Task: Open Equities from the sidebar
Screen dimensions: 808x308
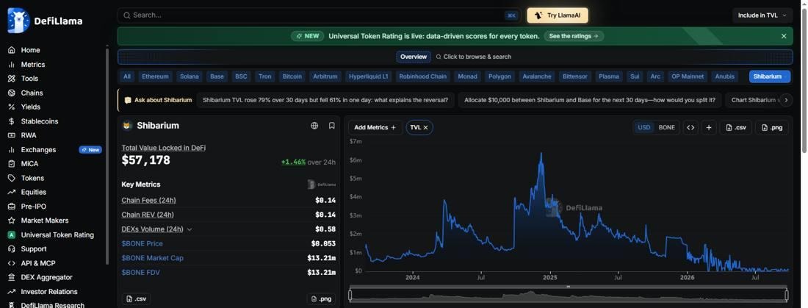Action: click(34, 192)
